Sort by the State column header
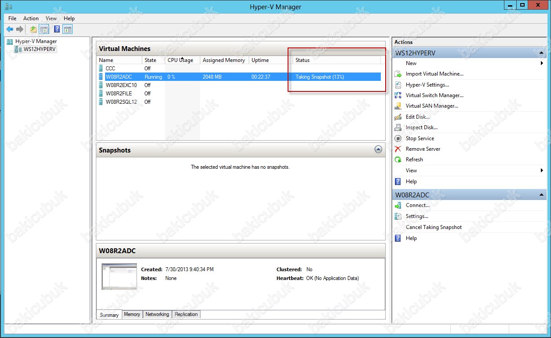 tap(153, 60)
